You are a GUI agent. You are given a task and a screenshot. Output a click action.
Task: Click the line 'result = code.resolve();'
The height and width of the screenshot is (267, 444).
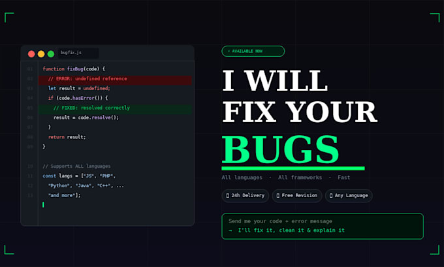pyautogui.click(x=86, y=118)
